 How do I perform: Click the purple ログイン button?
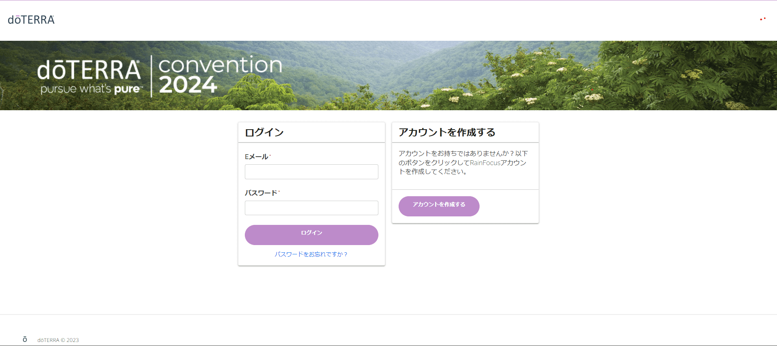pos(312,235)
